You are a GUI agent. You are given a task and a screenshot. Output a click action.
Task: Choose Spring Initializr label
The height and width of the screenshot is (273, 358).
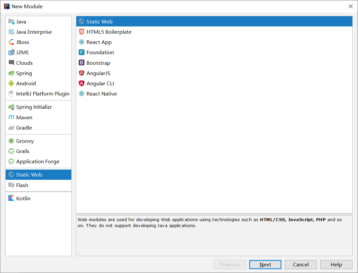pyautogui.click(x=34, y=107)
